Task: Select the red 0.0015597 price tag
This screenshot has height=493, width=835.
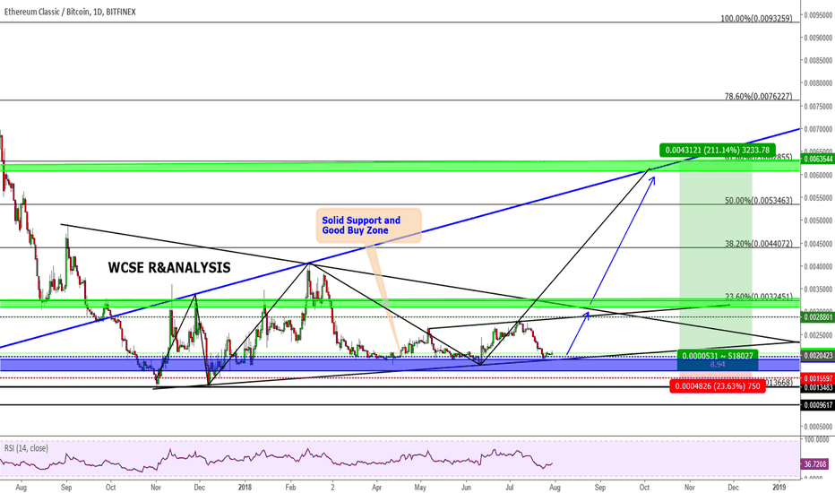Action: coord(818,378)
